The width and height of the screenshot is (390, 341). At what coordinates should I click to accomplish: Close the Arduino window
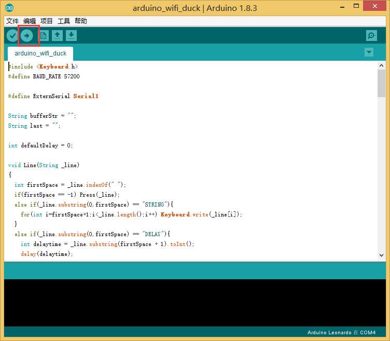[x=374, y=6]
